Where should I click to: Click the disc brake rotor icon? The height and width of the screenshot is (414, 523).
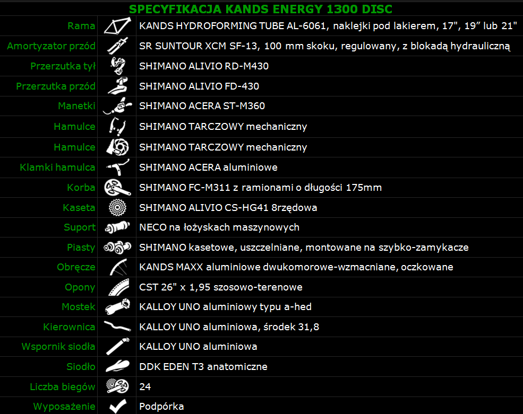coord(117,147)
